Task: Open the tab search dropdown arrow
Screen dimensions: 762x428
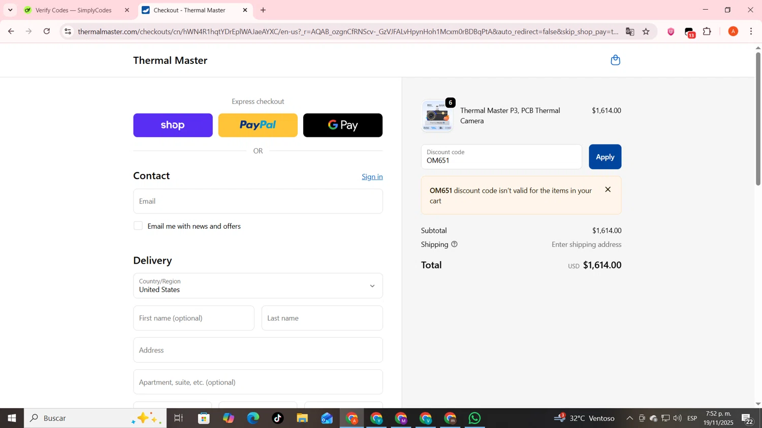Action: tap(10, 10)
